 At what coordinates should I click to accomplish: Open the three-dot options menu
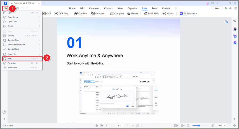(x=217, y=3)
